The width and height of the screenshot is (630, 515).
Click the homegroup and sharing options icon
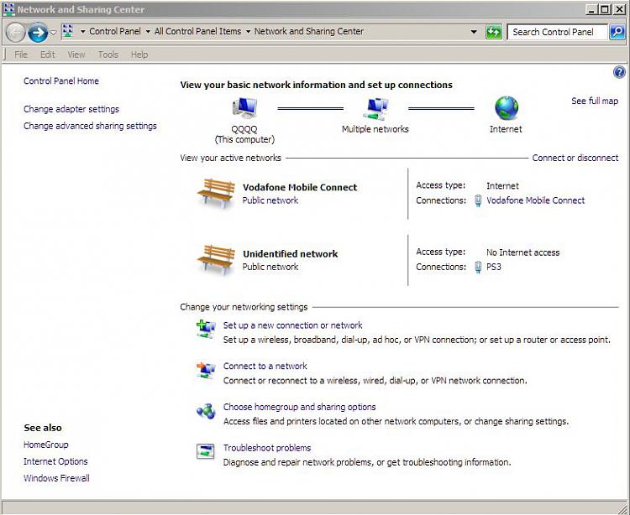206,411
